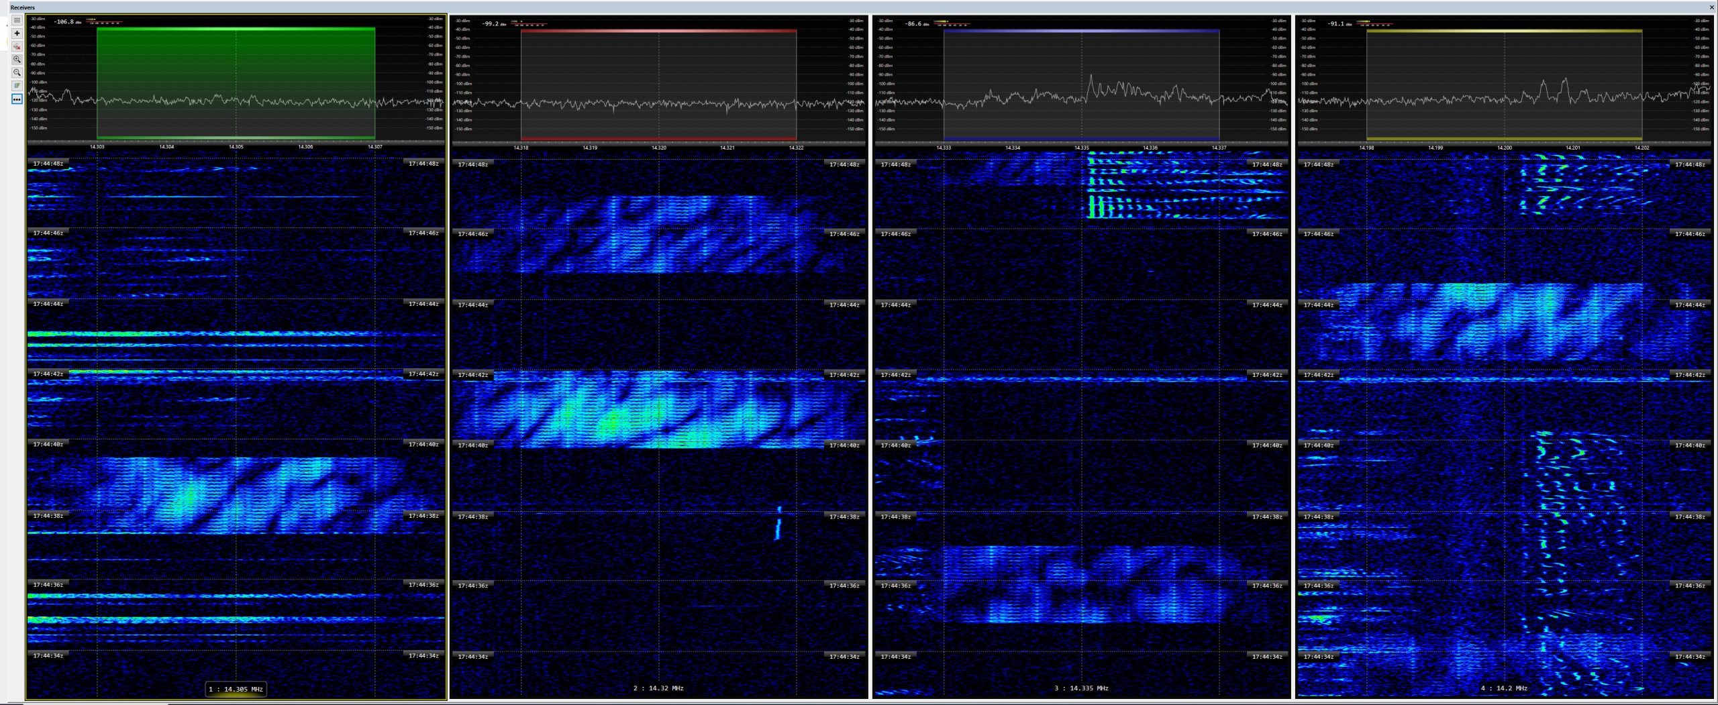Zoom out using the magnifier minus icon
Image resolution: width=1718 pixels, height=705 pixels.
coord(17,72)
